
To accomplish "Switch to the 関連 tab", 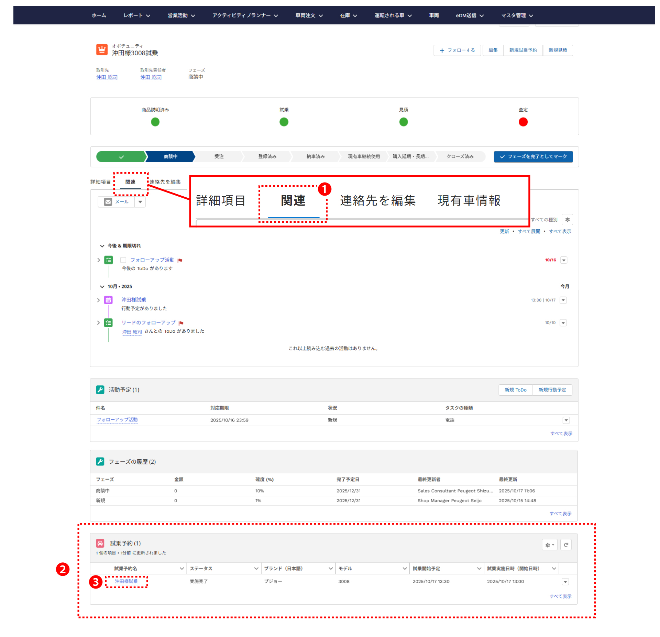I will click(130, 182).
